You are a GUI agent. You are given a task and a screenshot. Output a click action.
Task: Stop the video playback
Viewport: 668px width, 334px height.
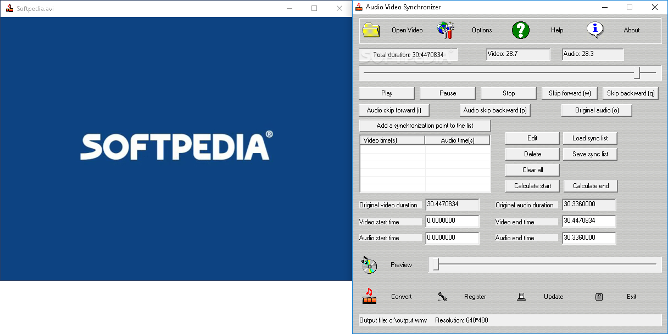coord(509,93)
